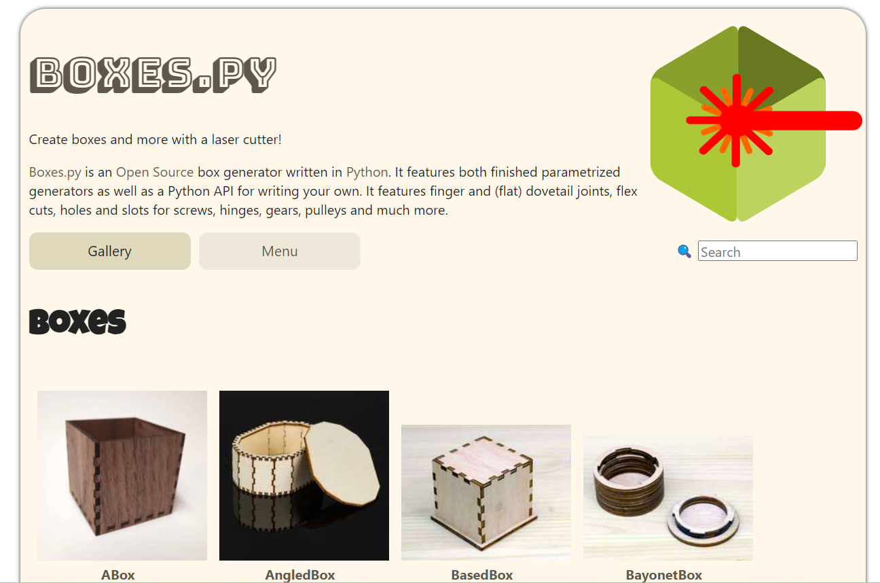Switch to the Gallery view
The image size is (880, 583).
pos(110,251)
